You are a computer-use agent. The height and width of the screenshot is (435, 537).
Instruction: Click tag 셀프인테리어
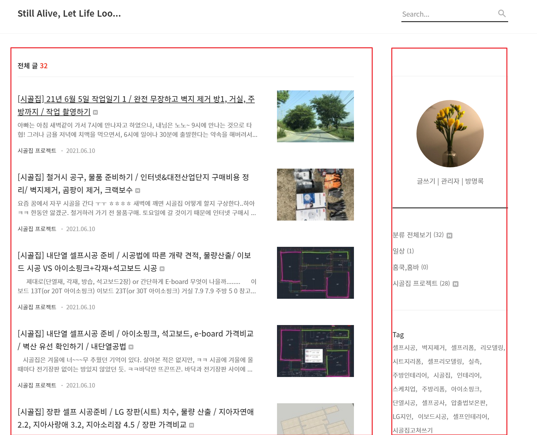pyautogui.click(x=470, y=417)
